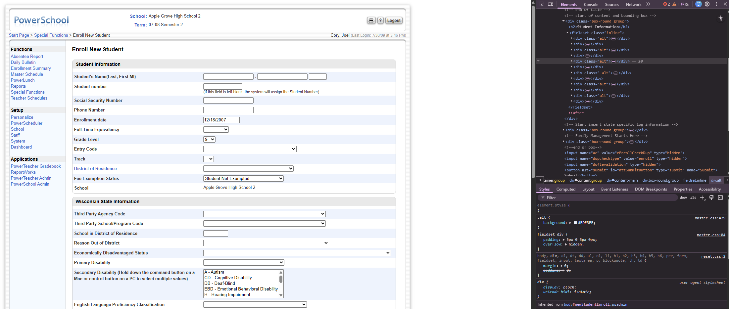Toggle the :hov element state panel
729x309 pixels.
(x=683, y=198)
